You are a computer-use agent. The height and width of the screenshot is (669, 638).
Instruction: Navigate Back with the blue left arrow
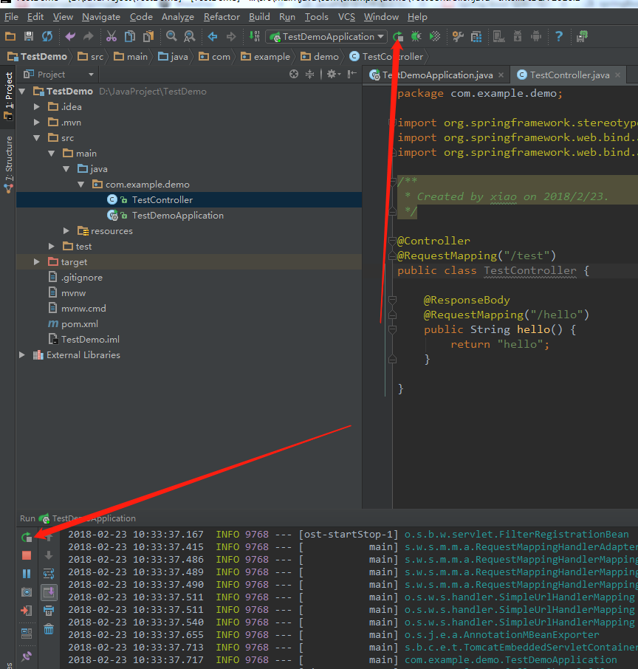click(x=213, y=37)
